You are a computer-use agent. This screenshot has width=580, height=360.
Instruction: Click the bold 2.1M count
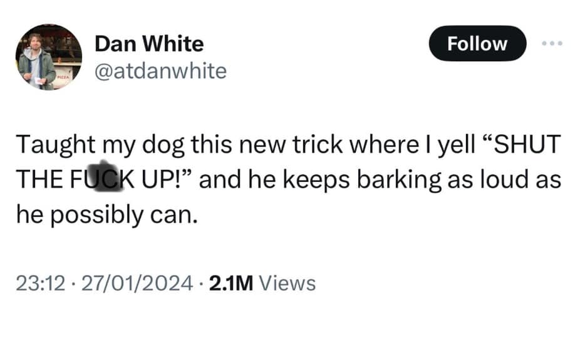(230, 283)
